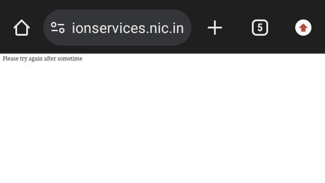Show all five open tabs

[260, 28]
